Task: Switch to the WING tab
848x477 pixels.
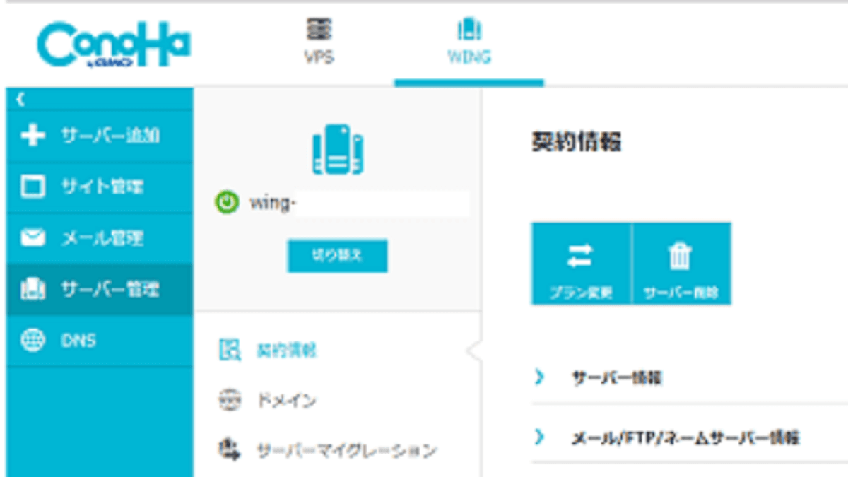Action: [x=469, y=42]
